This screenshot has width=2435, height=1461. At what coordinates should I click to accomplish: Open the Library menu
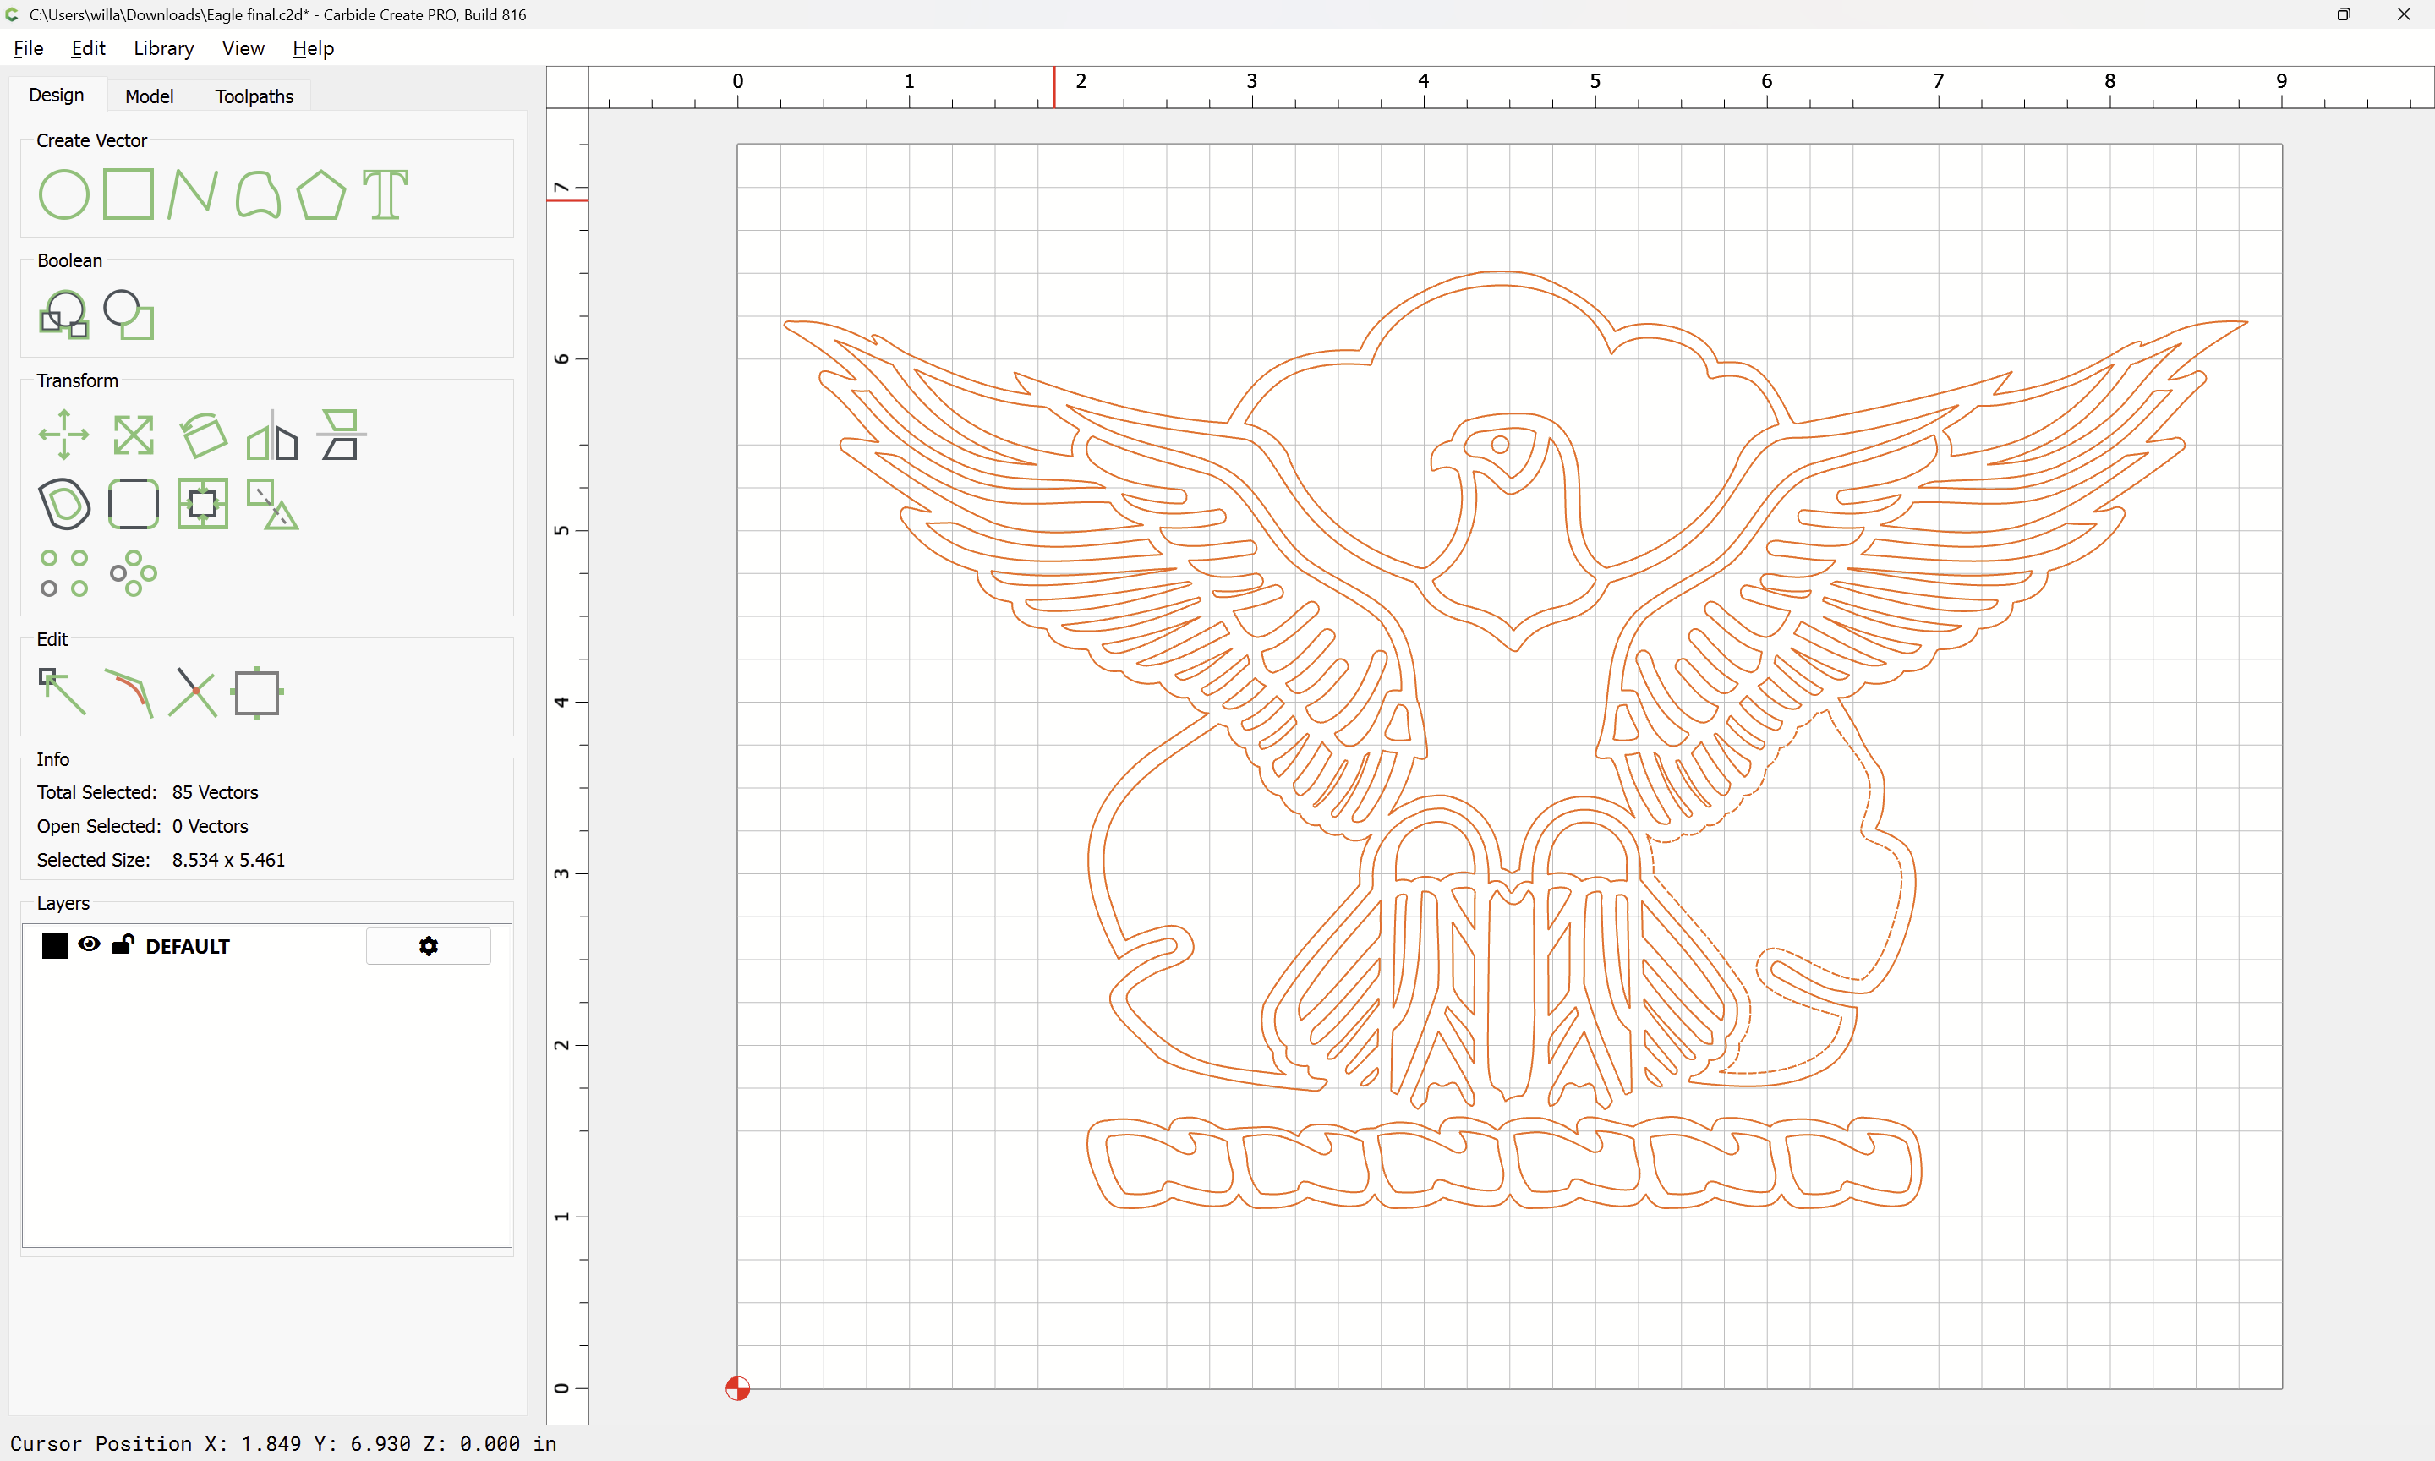[163, 48]
